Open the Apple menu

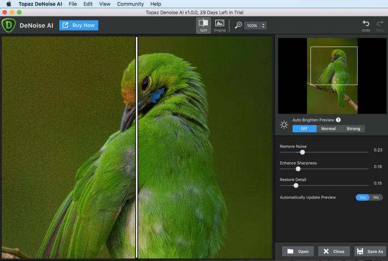pos(8,4)
